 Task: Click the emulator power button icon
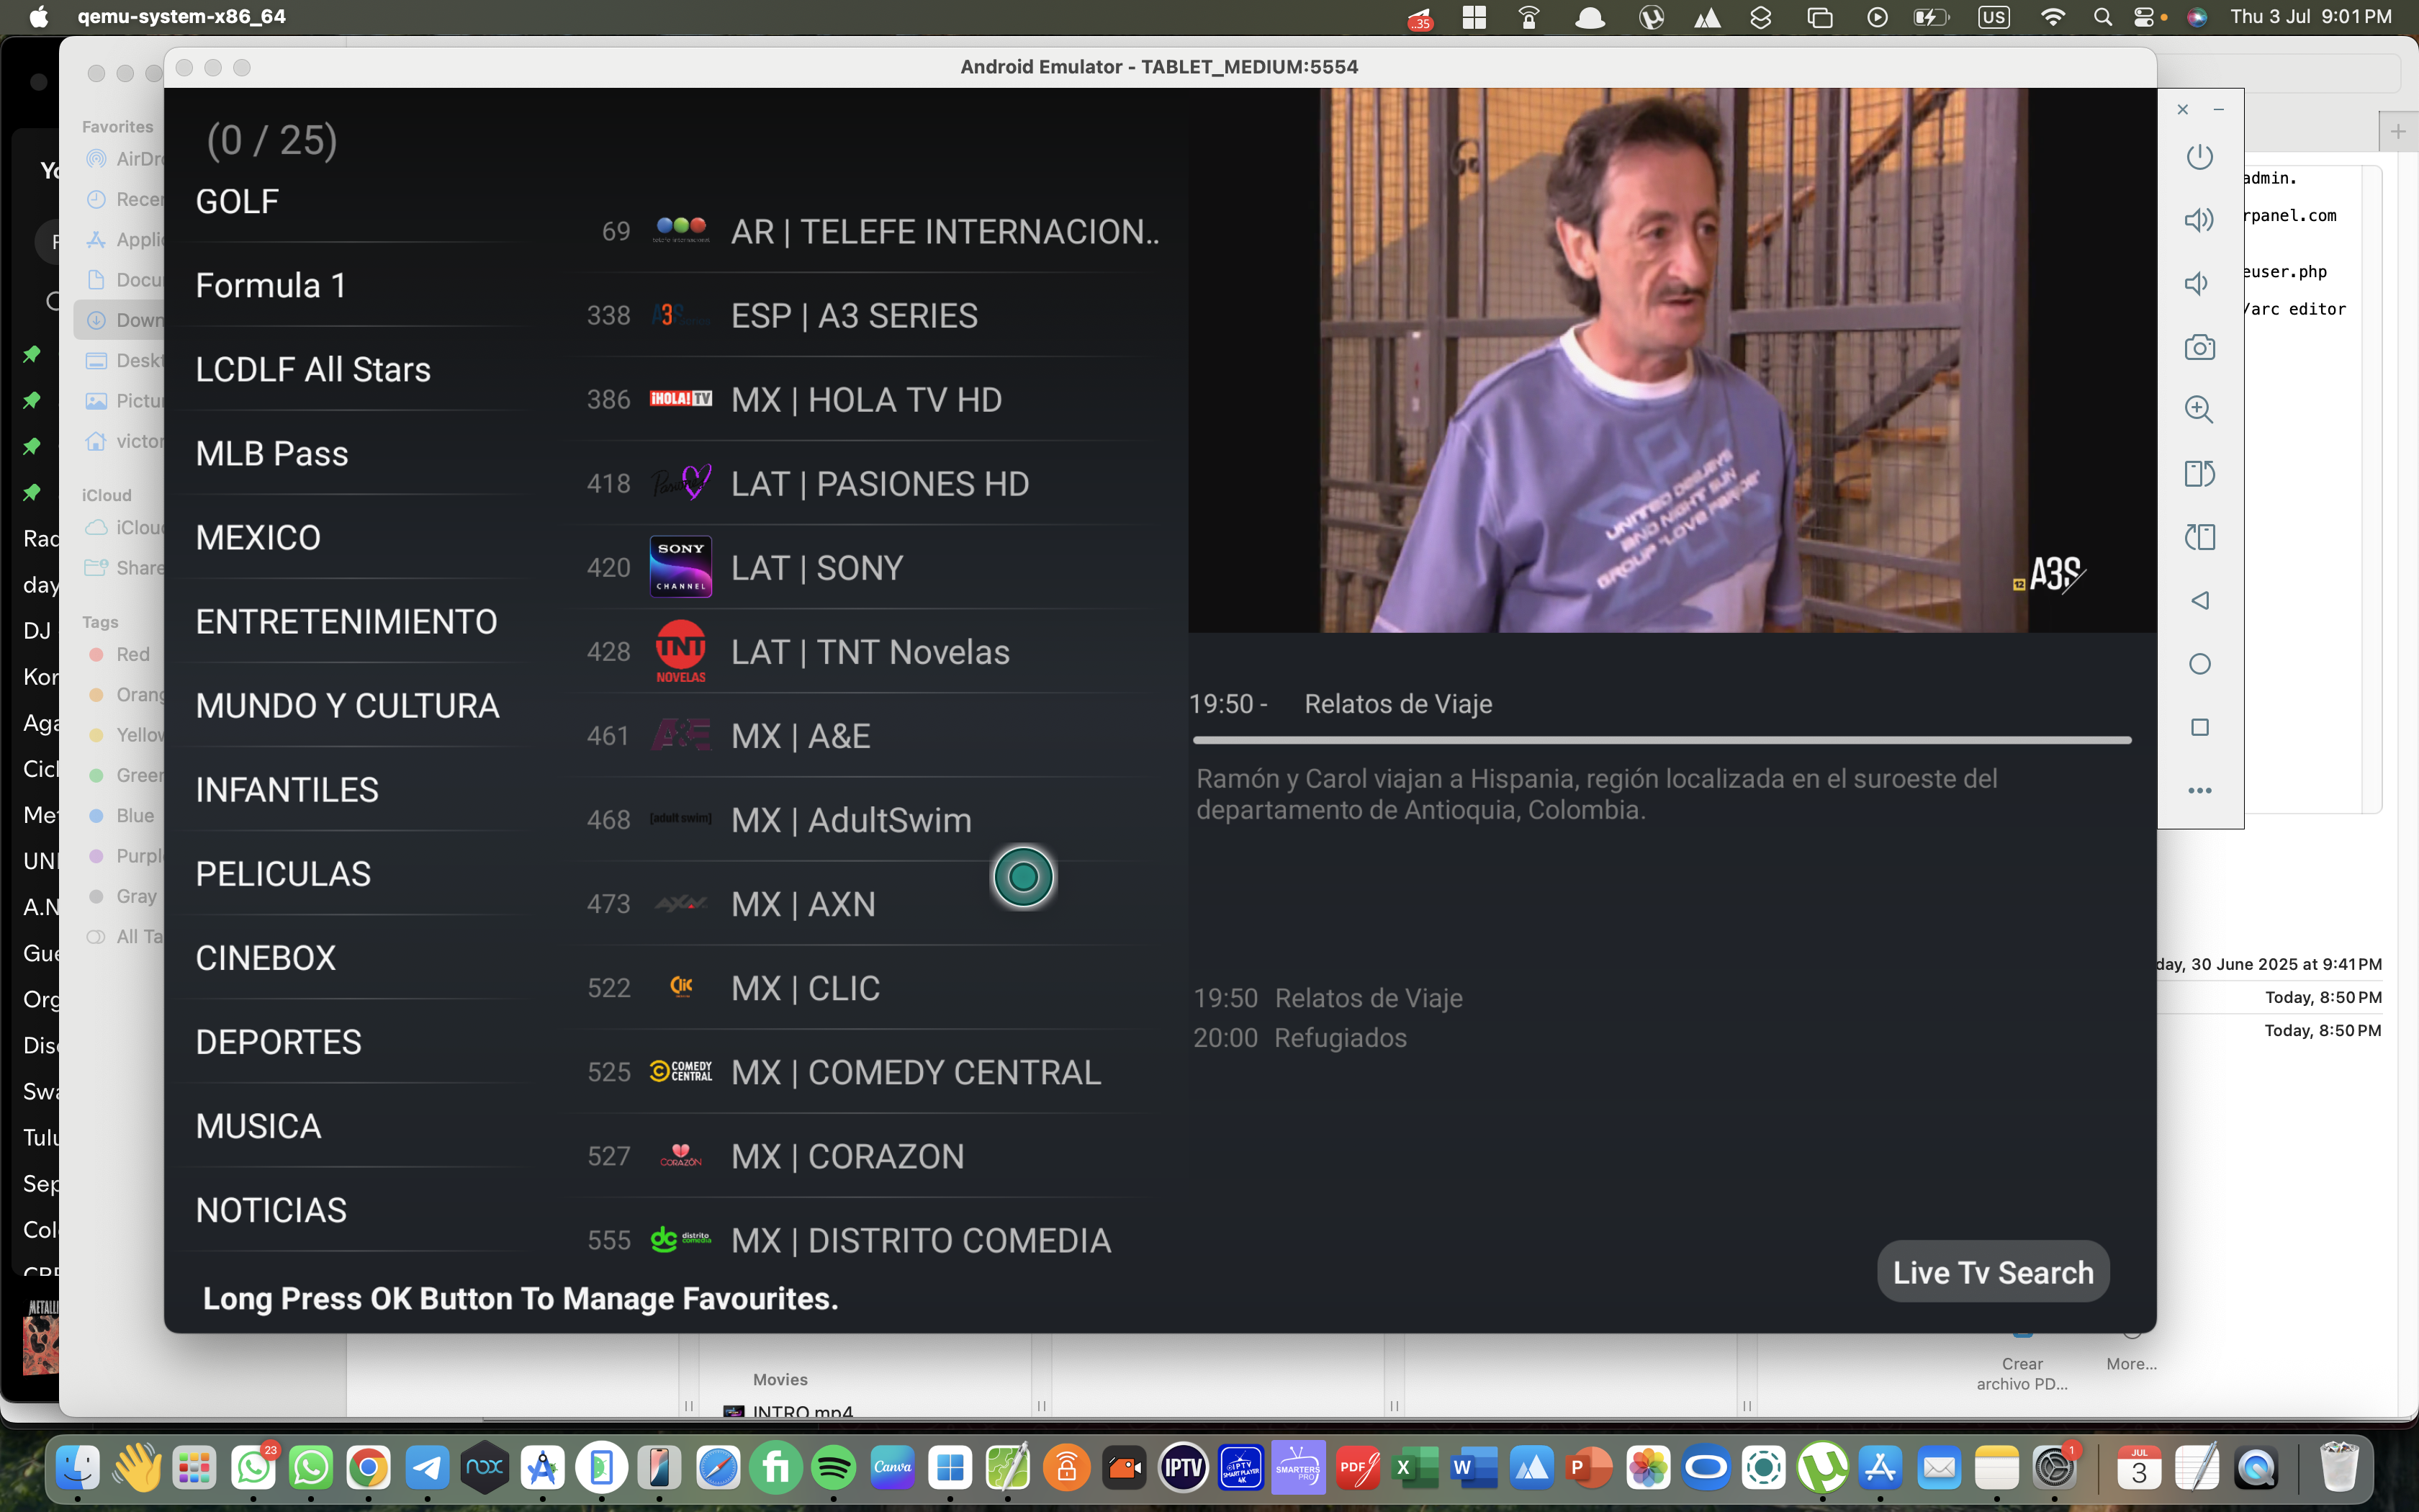pos(2199,157)
